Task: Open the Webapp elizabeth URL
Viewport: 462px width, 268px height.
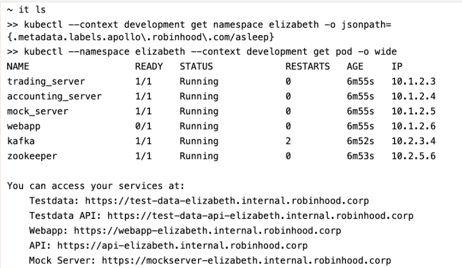Action: click(x=207, y=230)
